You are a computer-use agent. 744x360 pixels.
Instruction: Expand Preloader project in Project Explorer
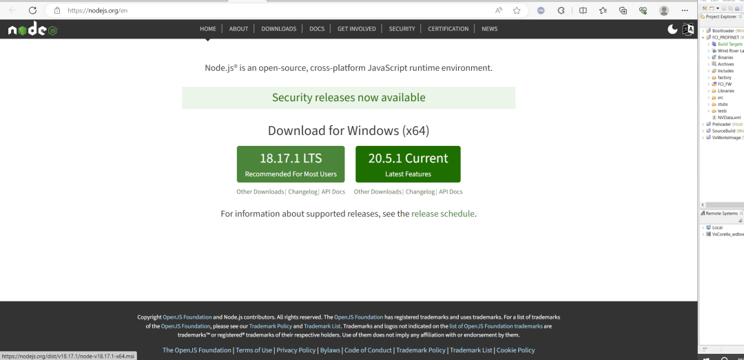pos(703,125)
